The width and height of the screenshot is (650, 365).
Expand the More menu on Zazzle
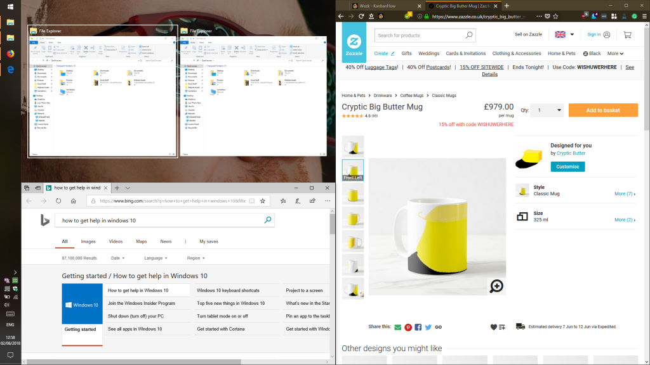tap(615, 53)
